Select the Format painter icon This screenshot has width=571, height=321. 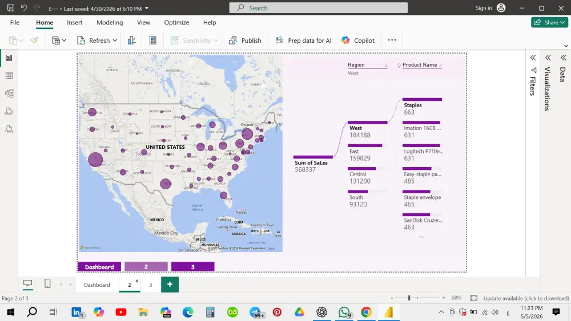[x=34, y=40]
